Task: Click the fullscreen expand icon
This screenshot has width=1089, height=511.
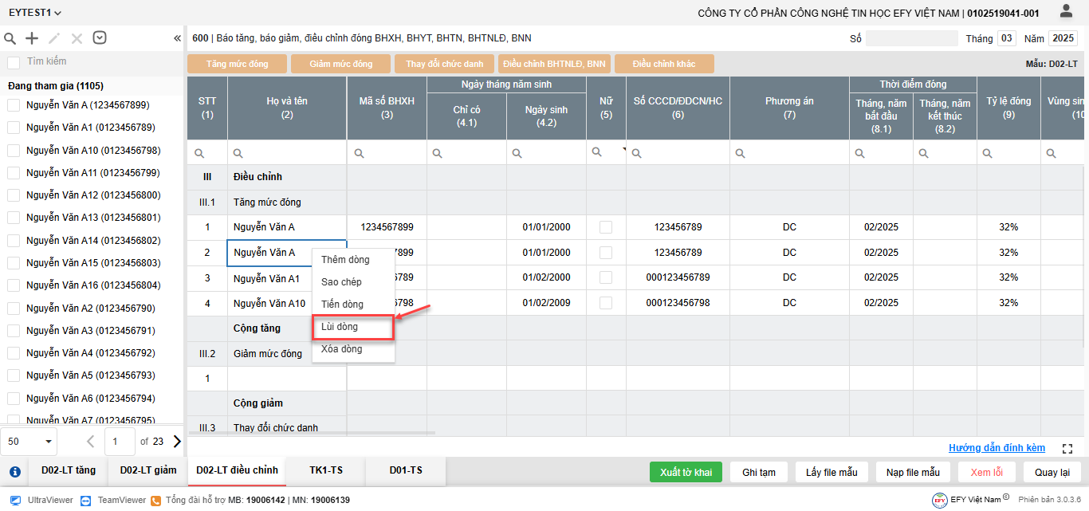Action: [x=1067, y=449]
